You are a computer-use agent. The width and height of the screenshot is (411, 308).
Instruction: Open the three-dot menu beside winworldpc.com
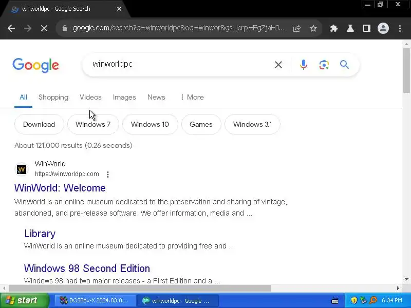(x=108, y=175)
